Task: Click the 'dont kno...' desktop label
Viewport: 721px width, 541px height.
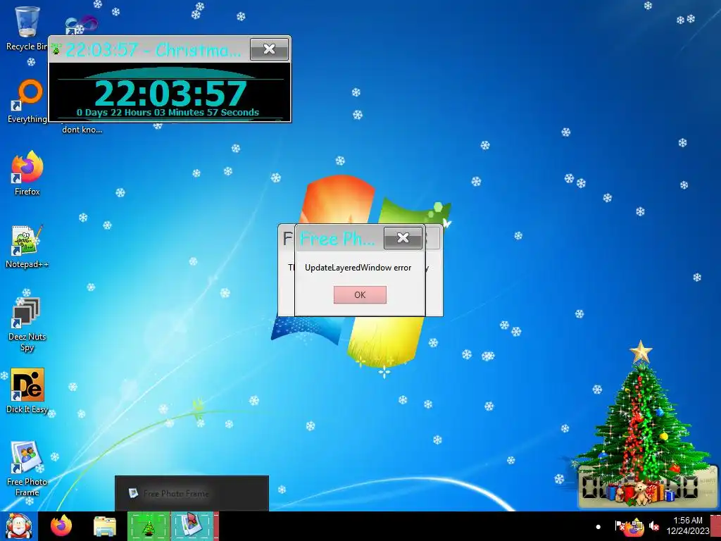Action: (x=82, y=130)
